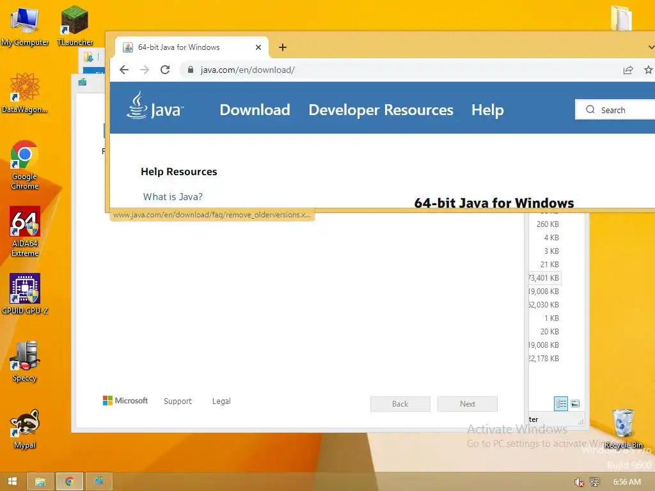Open the Download menu on Java site
Viewport: 655px width, 491px height.
pyautogui.click(x=255, y=110)
